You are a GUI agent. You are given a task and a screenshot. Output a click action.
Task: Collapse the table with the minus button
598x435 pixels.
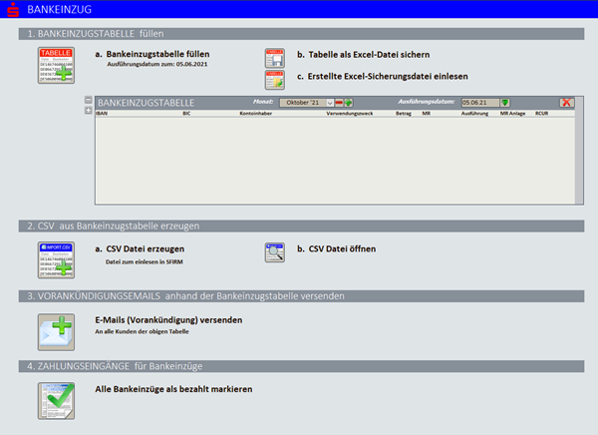[x=88, y=100]
